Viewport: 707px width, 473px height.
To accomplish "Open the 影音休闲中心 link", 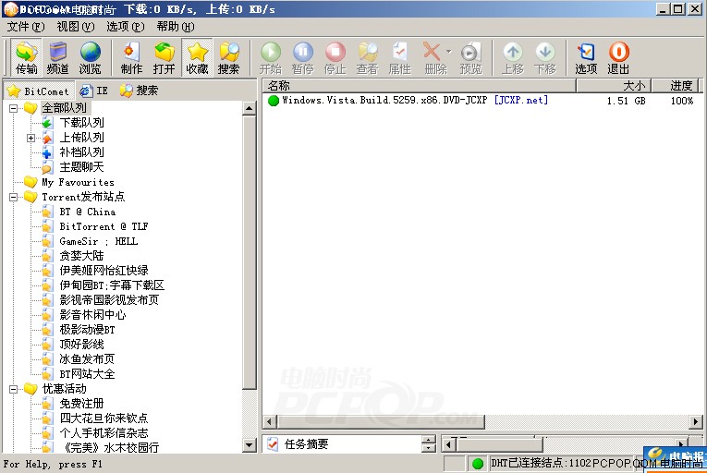I will [x=92, y=315].
